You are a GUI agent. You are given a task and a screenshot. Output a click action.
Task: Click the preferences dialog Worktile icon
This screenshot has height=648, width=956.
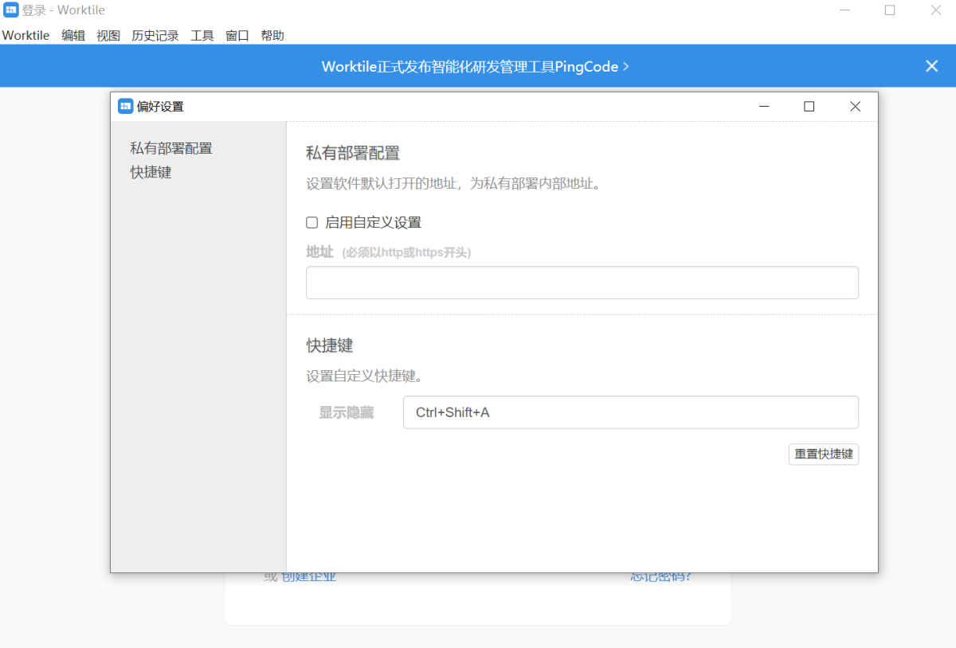click(x=125, y=106)
